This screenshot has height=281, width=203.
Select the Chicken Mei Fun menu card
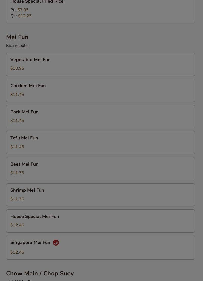point(100,90)
